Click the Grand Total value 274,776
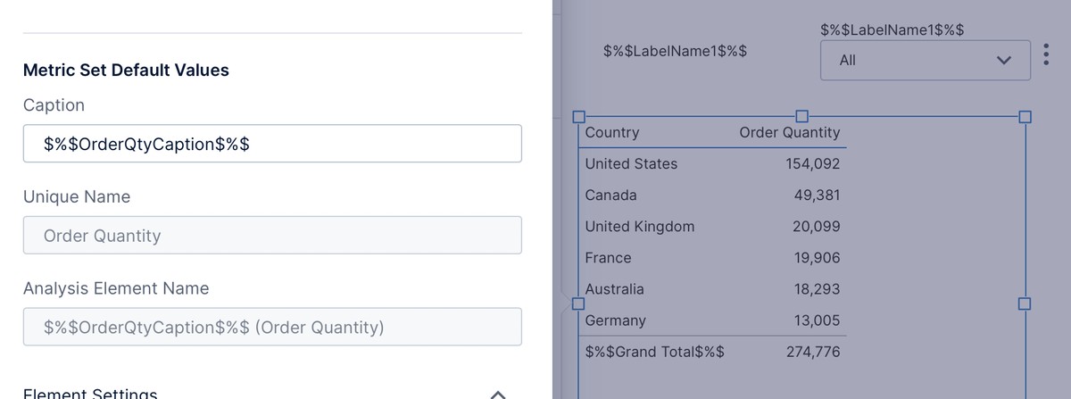Image resolution: width=1071 pixels, height=399 pixels. pyautogui.click(x=812, y=352)
